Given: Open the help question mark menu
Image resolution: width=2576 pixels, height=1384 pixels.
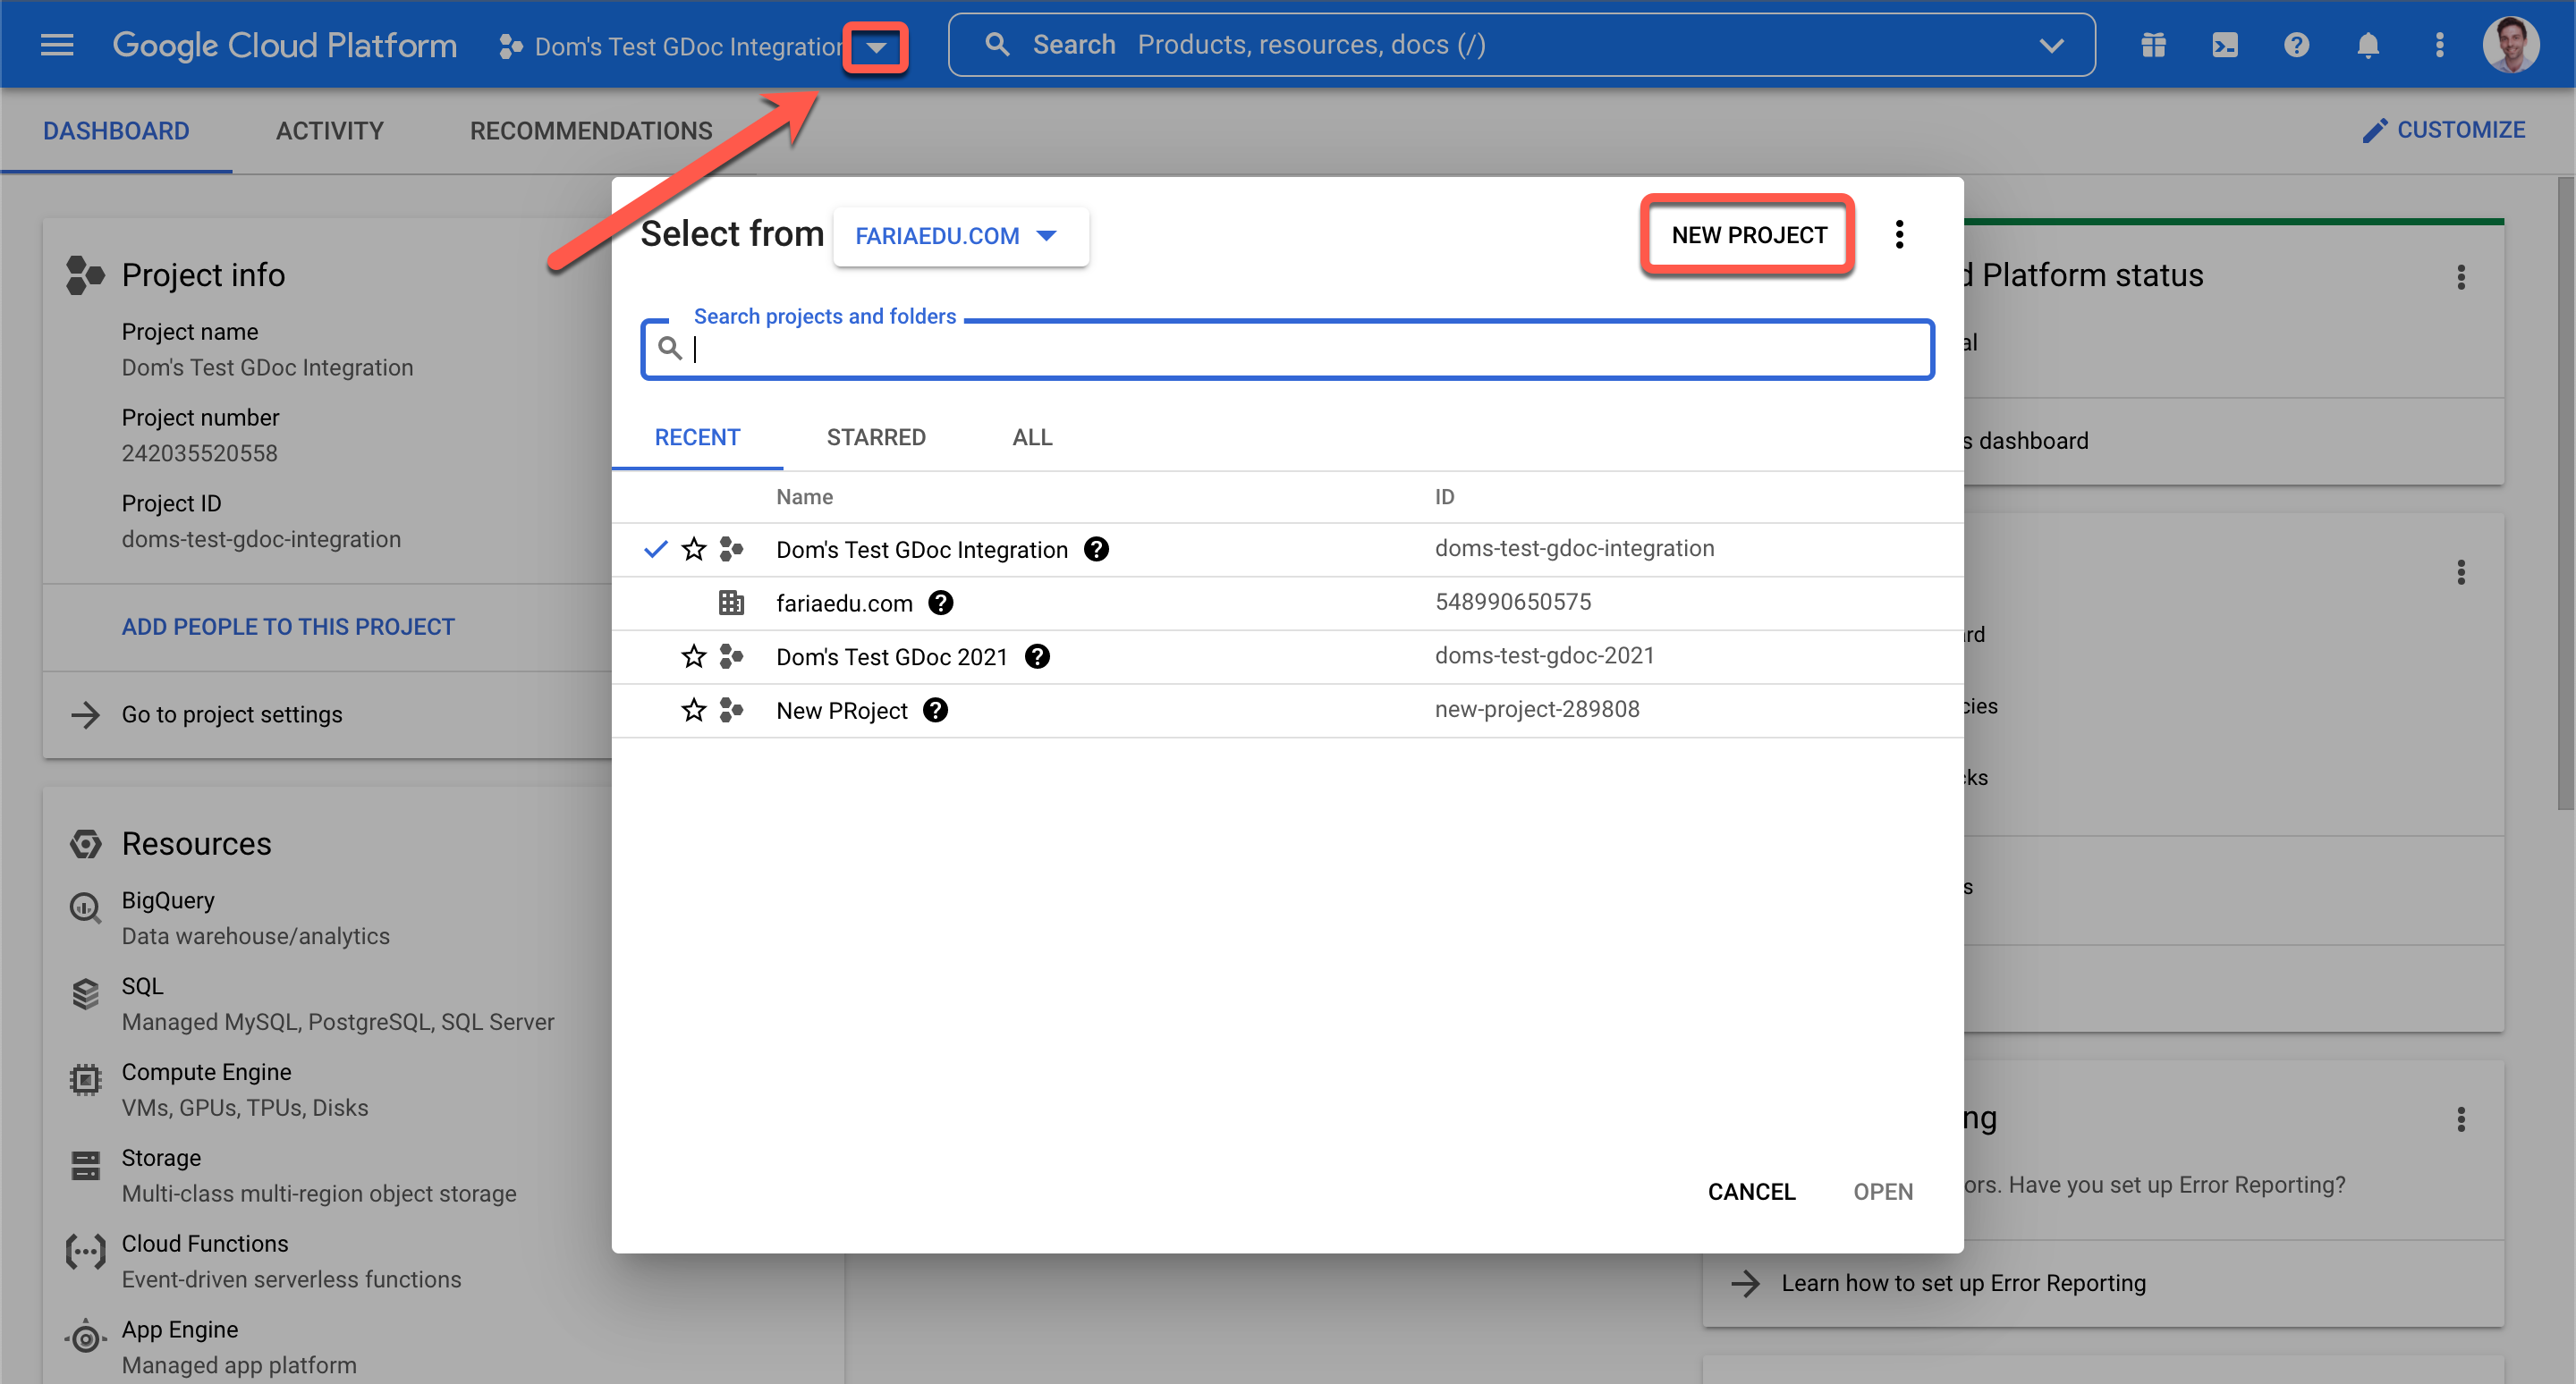Looking at the screenshot, I should (2296, 45).
